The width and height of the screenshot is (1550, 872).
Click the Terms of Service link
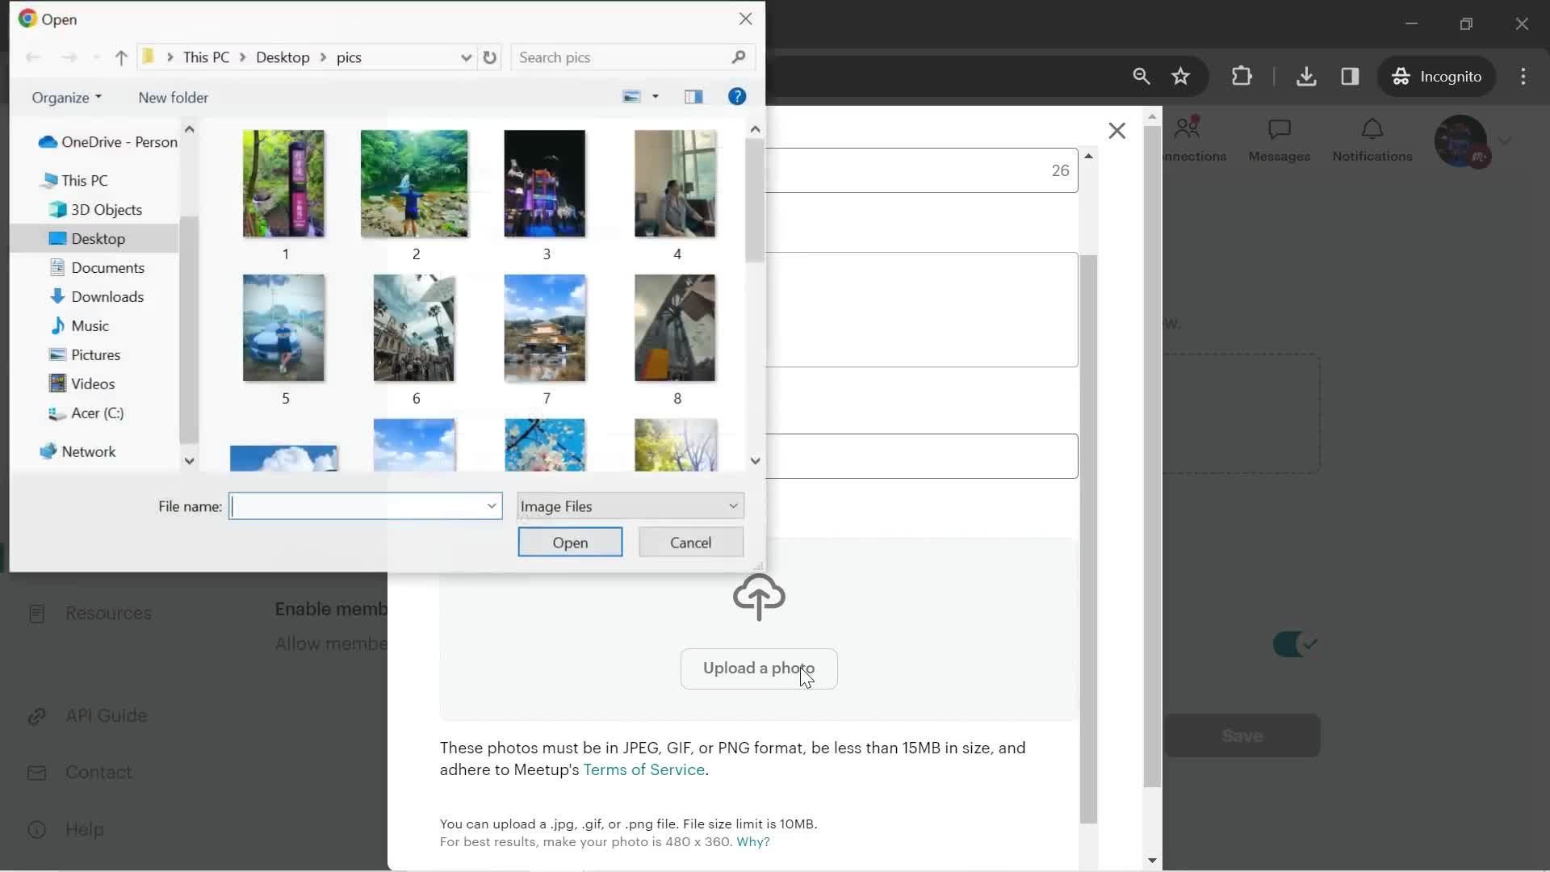tap(644, 769)
